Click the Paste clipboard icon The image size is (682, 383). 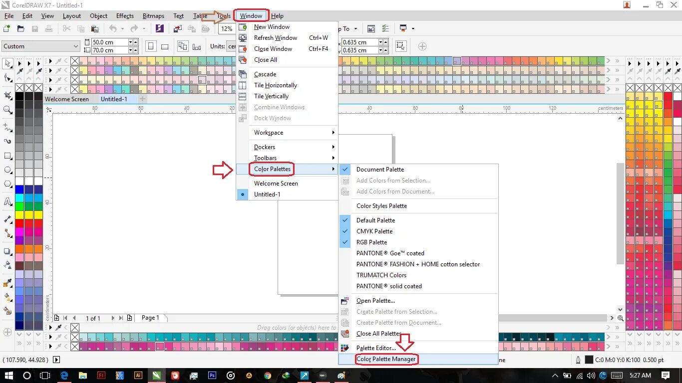(x=95, y=29)
